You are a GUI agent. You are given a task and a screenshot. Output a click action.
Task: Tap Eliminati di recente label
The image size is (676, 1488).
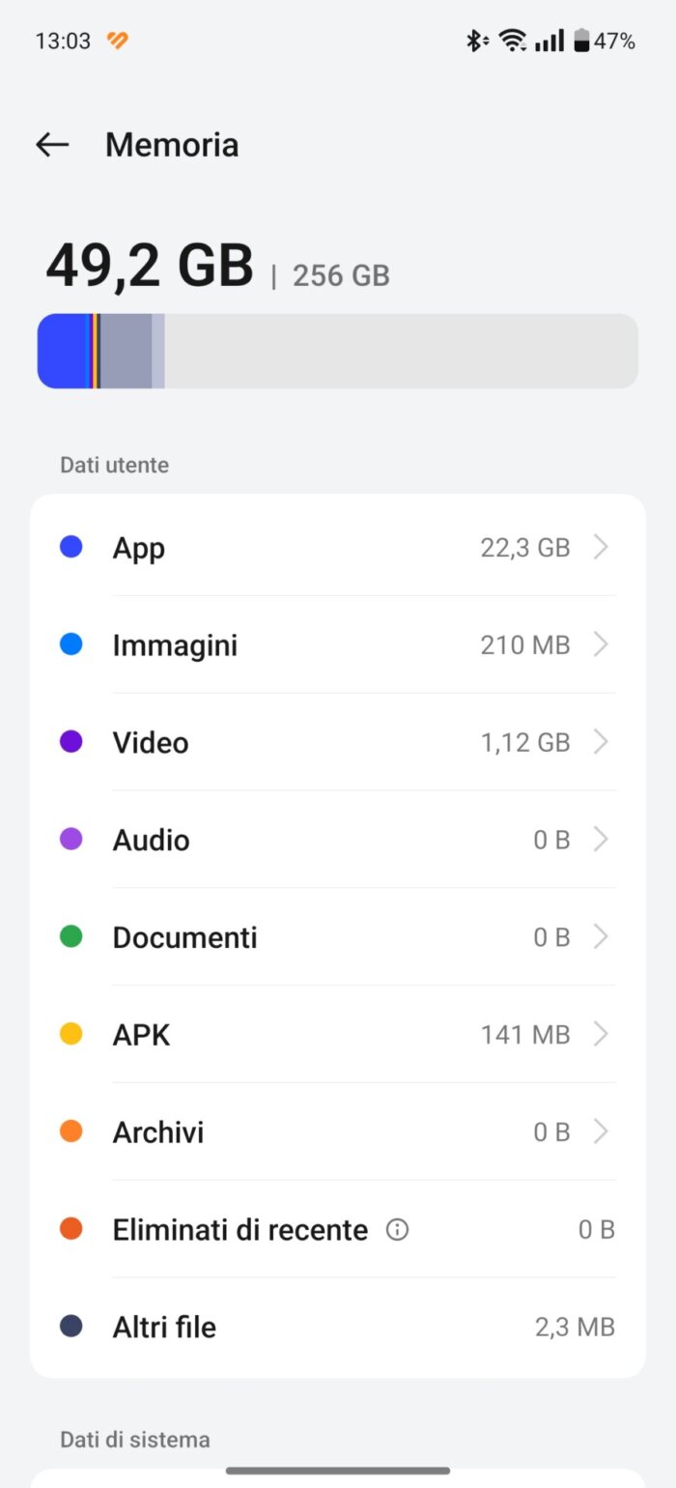(x=240, y=1230)
